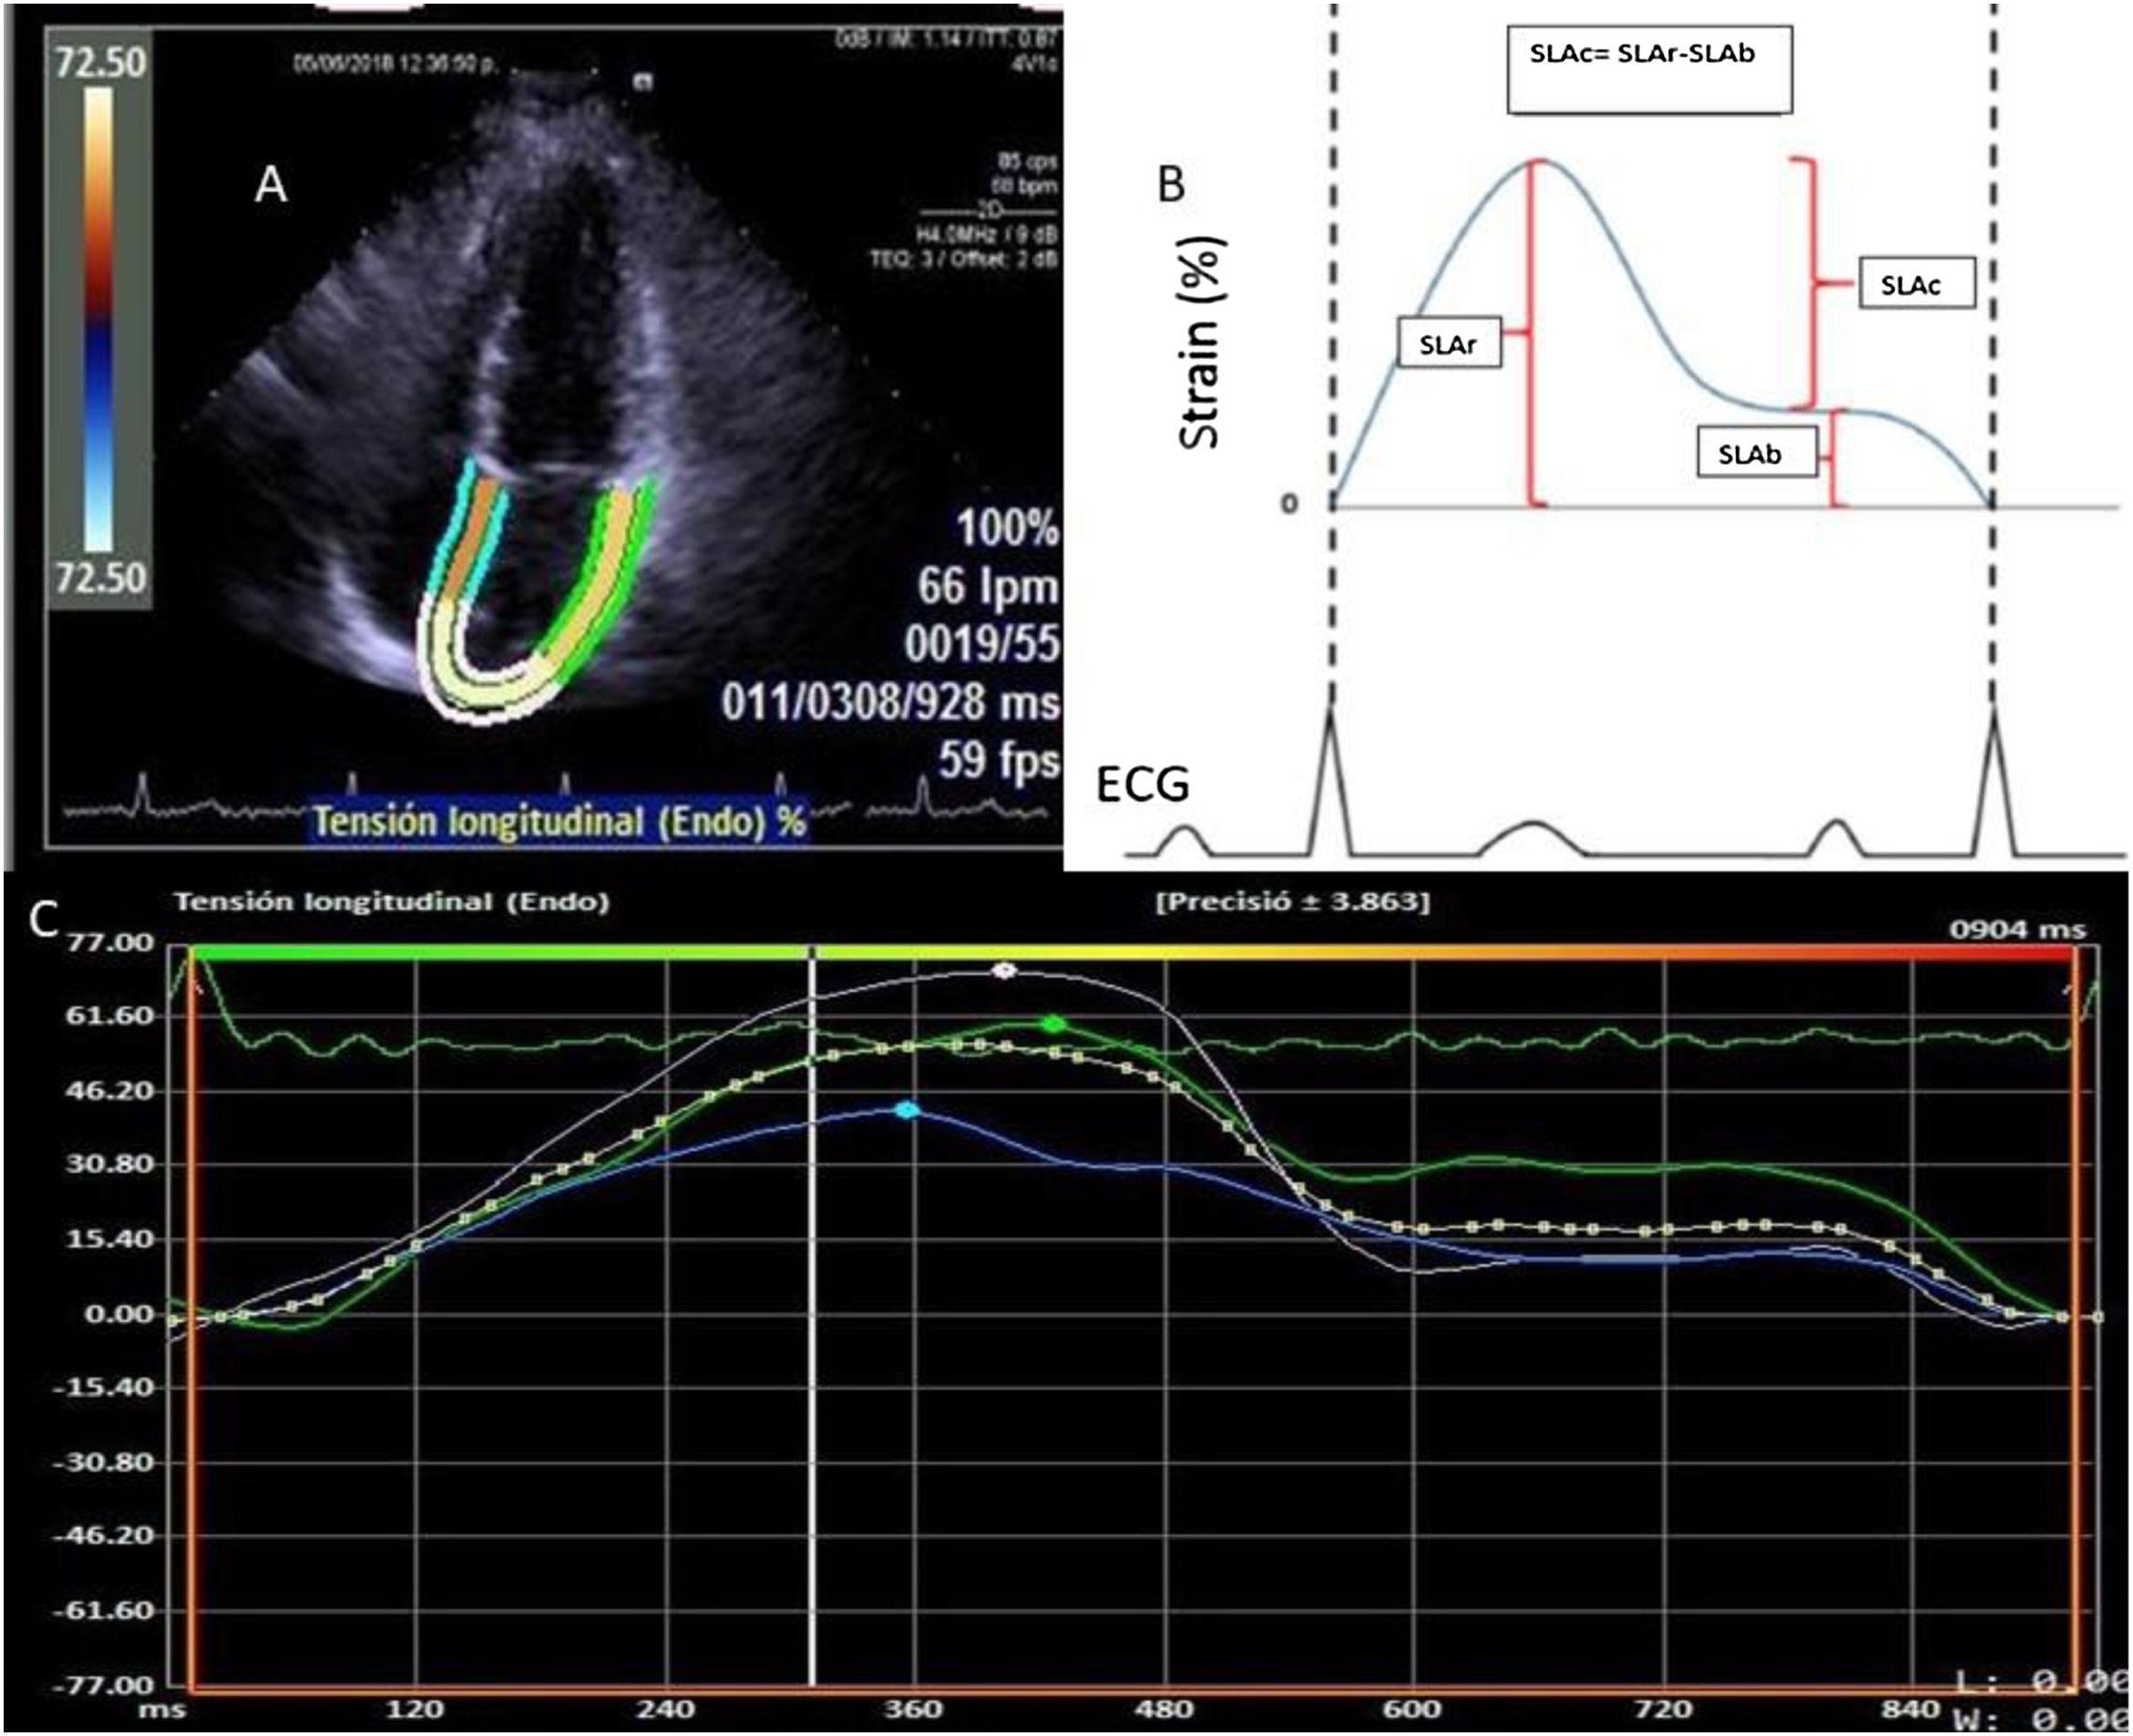The width and height of the screenshot is (2133, 1736).
Task: Click the 0904 ms time readout
Action: (x=2018, y=930)
